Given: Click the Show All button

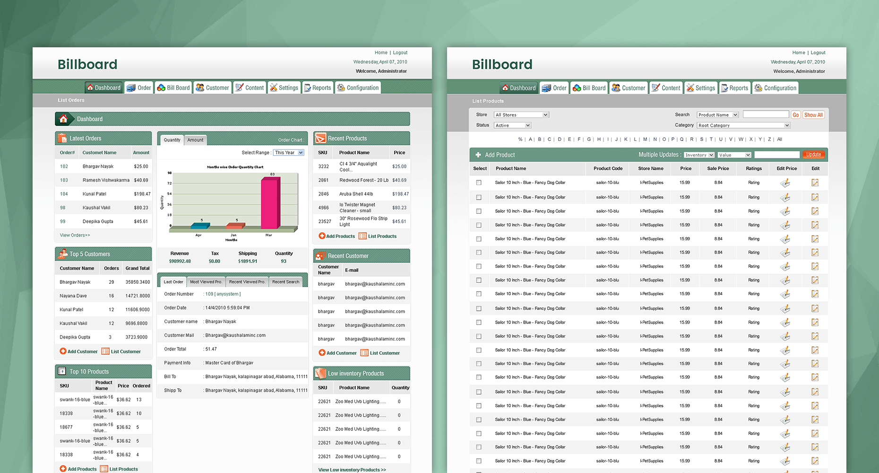Looking at the screenshot, I should (813, 115).
